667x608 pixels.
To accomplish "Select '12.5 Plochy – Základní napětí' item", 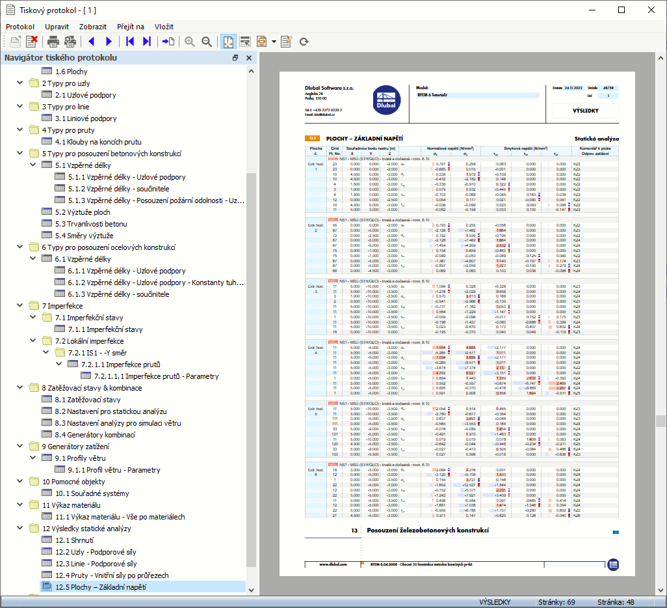I will point(100,587).
